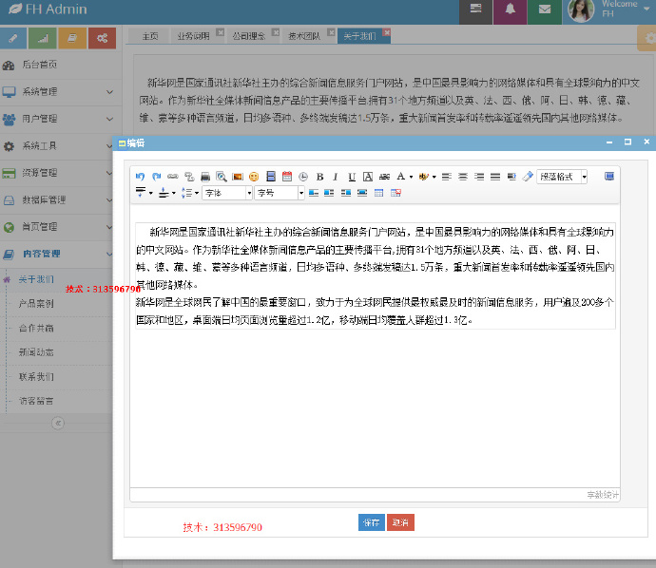Open 联系我们 in the sidebar
The height and width of the screenshot is (568, 656).
36,376
